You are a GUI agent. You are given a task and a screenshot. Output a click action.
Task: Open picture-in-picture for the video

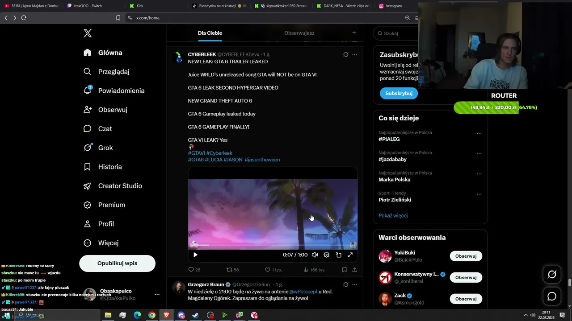click(x=339, y=255)
